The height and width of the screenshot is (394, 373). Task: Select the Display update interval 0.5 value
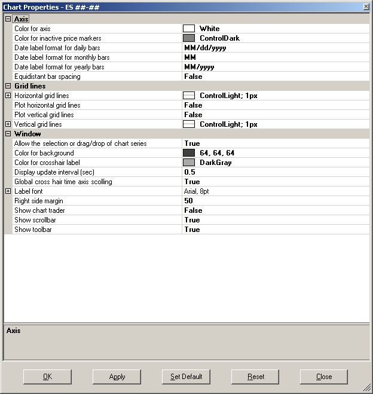[x=189, y=172]
